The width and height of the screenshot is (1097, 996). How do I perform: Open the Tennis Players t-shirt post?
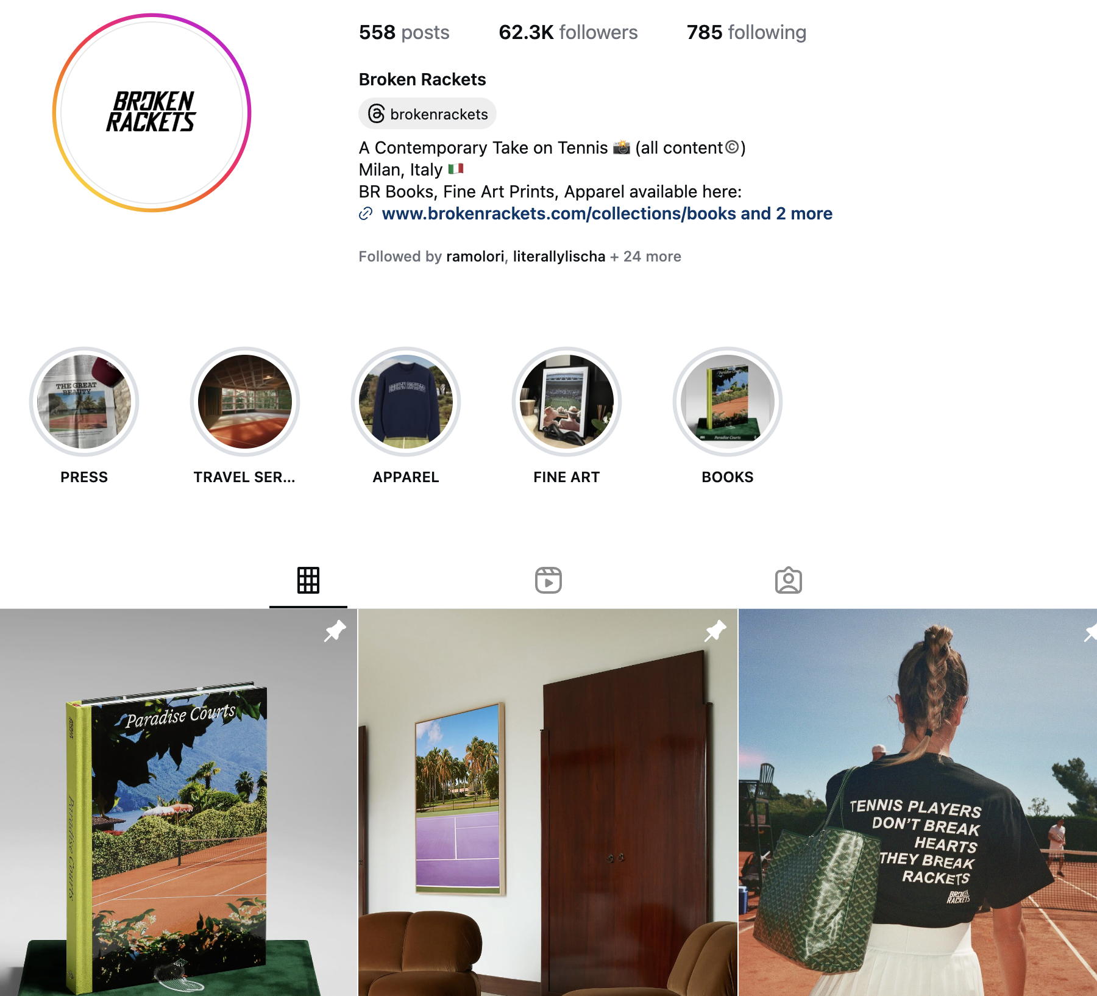(918, 802)
